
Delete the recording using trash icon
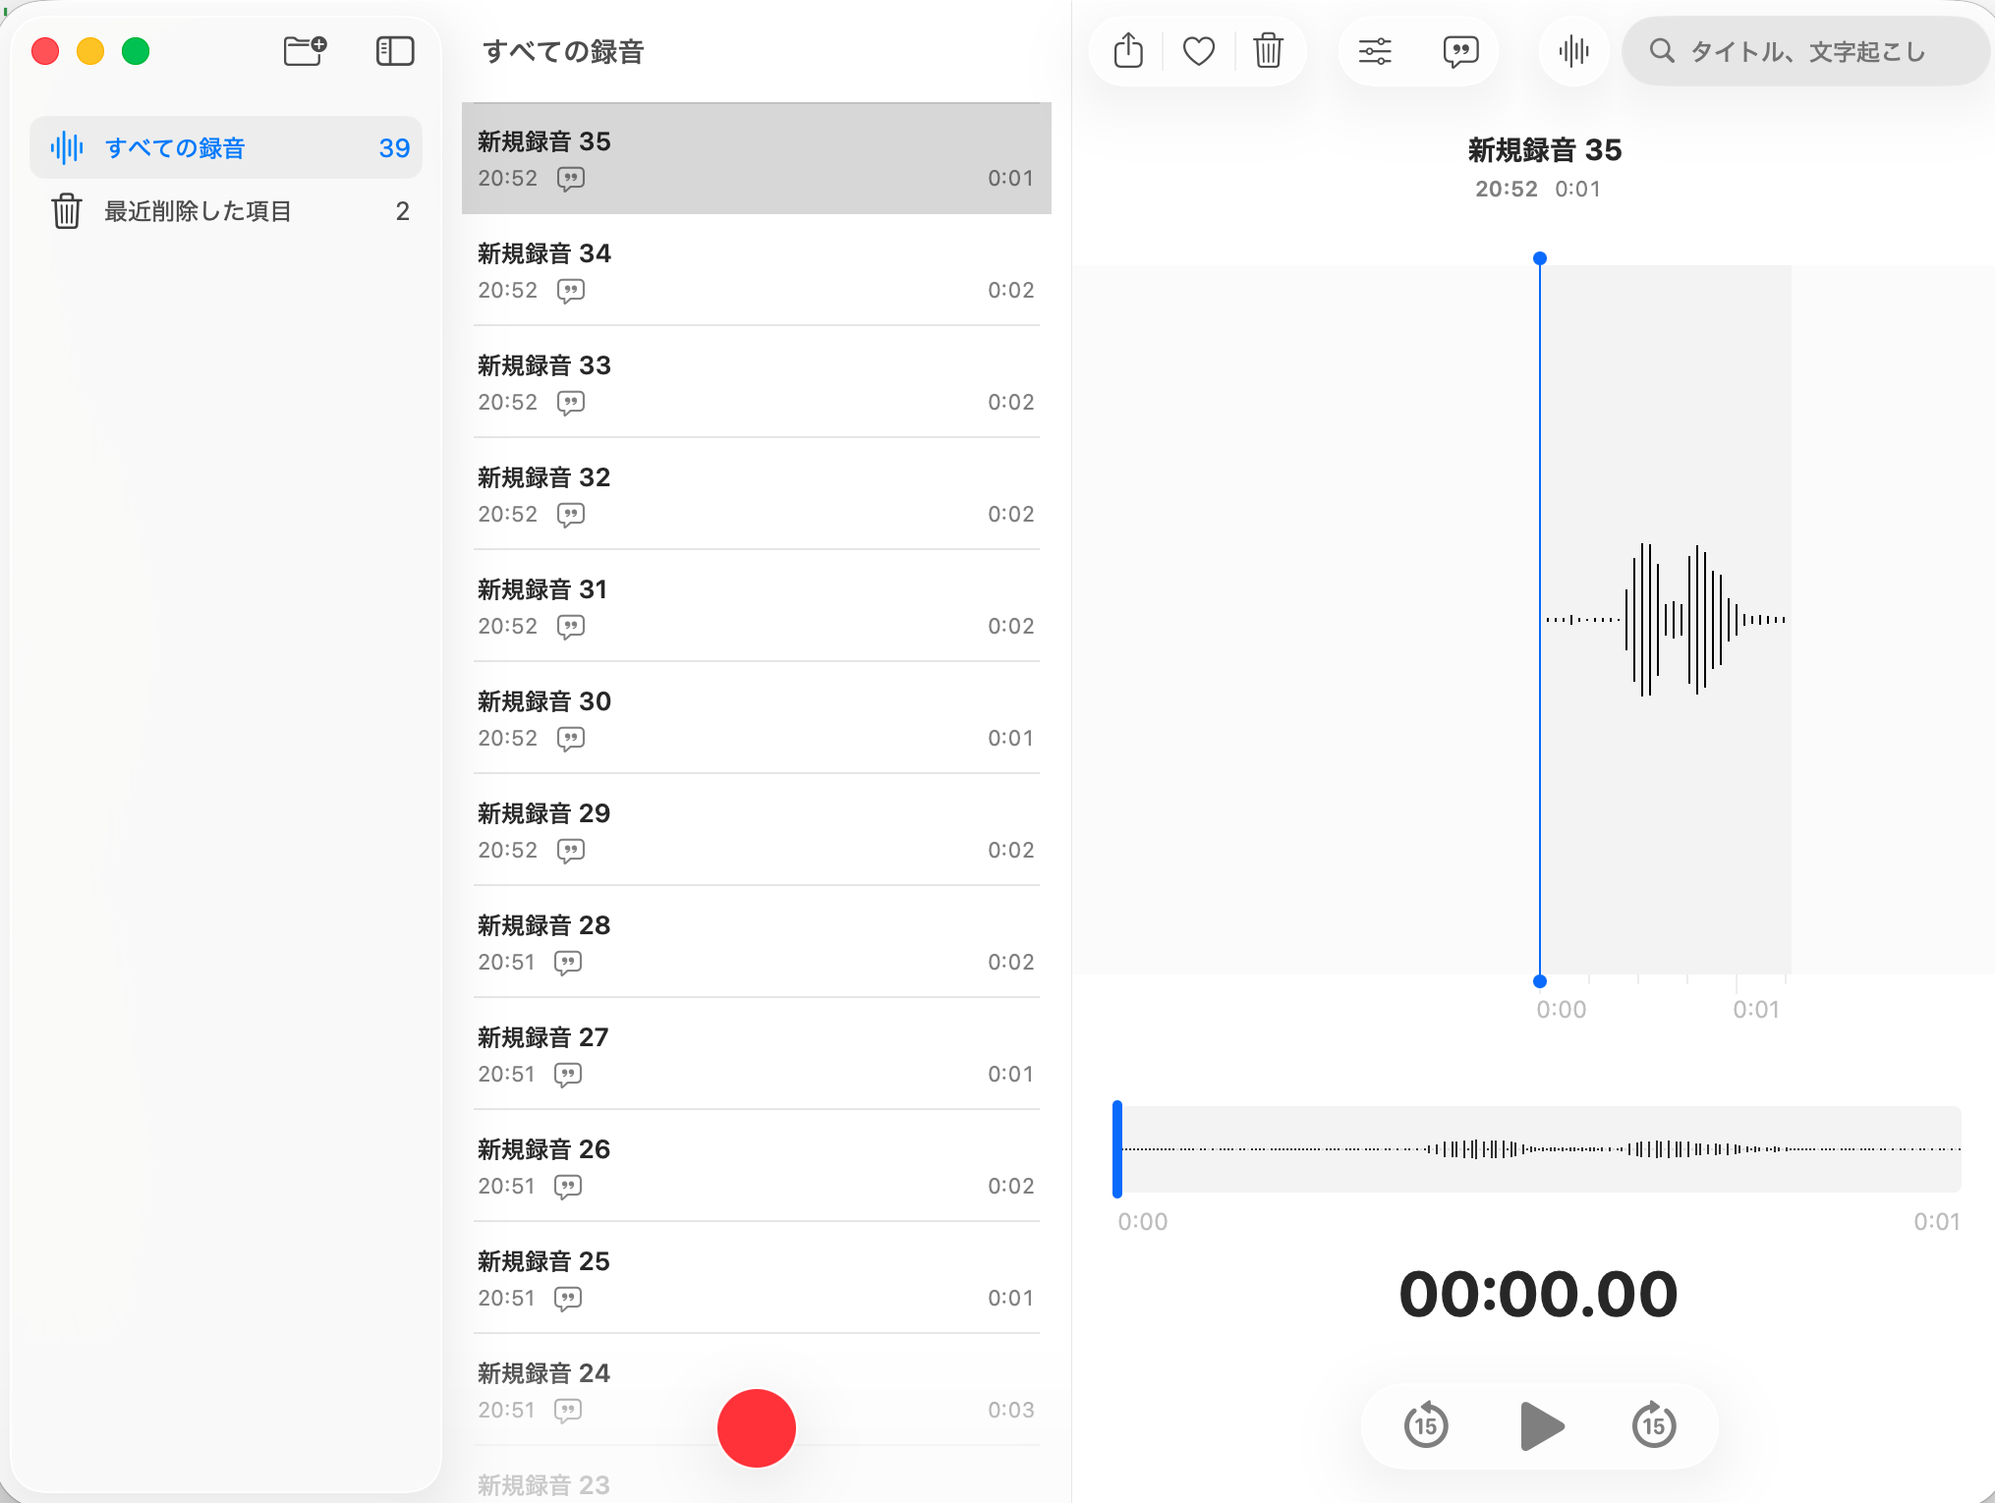[1267, 50]
